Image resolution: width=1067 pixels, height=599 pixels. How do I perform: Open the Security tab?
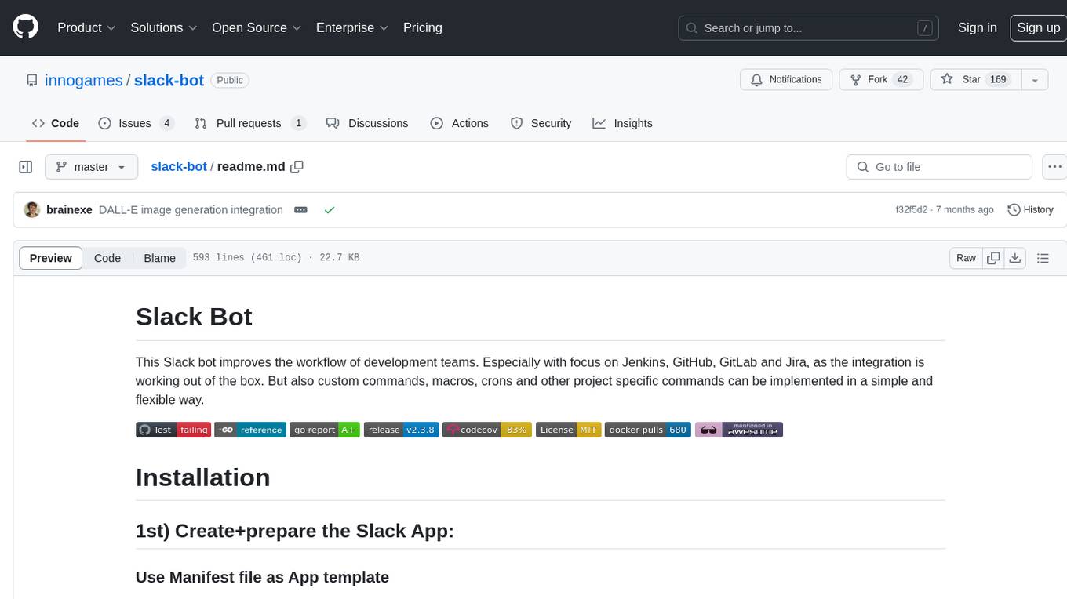pos(541,123)
